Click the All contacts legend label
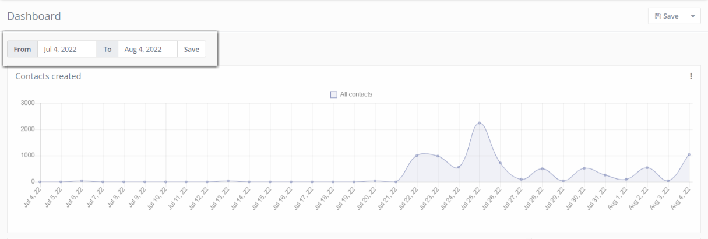Viewport: 708px width, 239px height. pos(356,94)
